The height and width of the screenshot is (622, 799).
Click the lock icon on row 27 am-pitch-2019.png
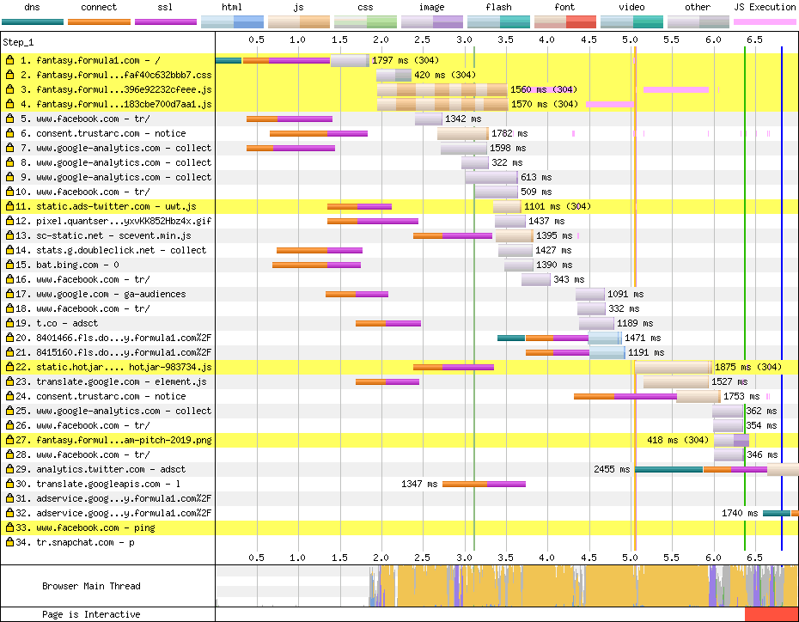[x=9, y=440]
